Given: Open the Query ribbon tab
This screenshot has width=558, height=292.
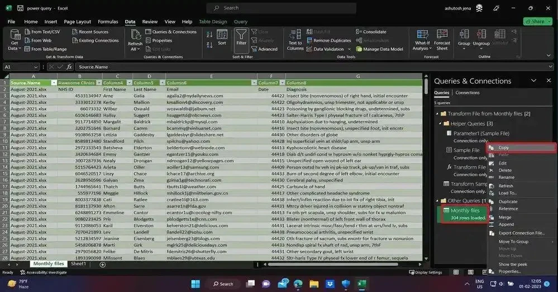Looking at the screenshot, I should coord(241,22).
